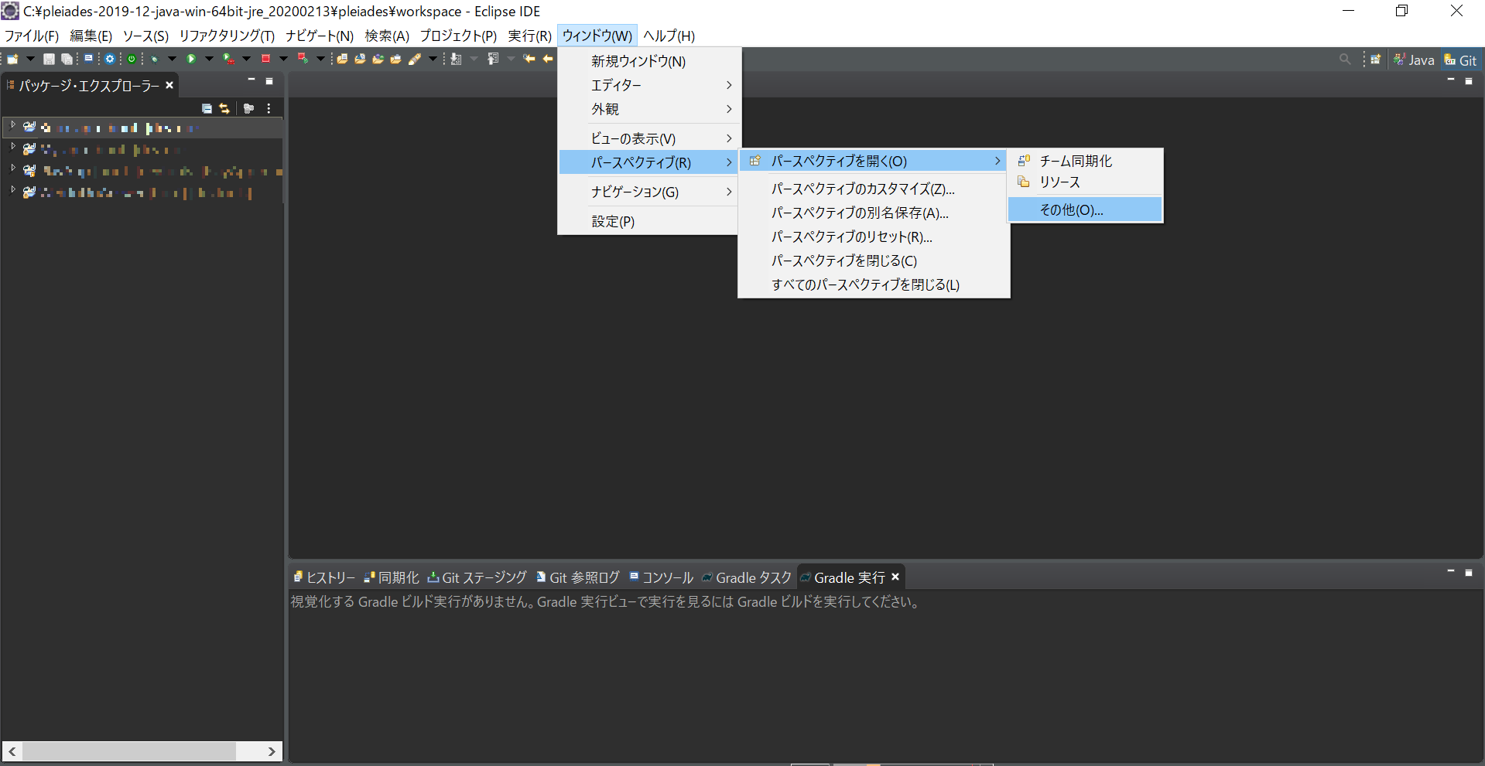
Task: Expand the topmost project in Package Explorer
Action: pyautogui.click(x=12, y=125)
